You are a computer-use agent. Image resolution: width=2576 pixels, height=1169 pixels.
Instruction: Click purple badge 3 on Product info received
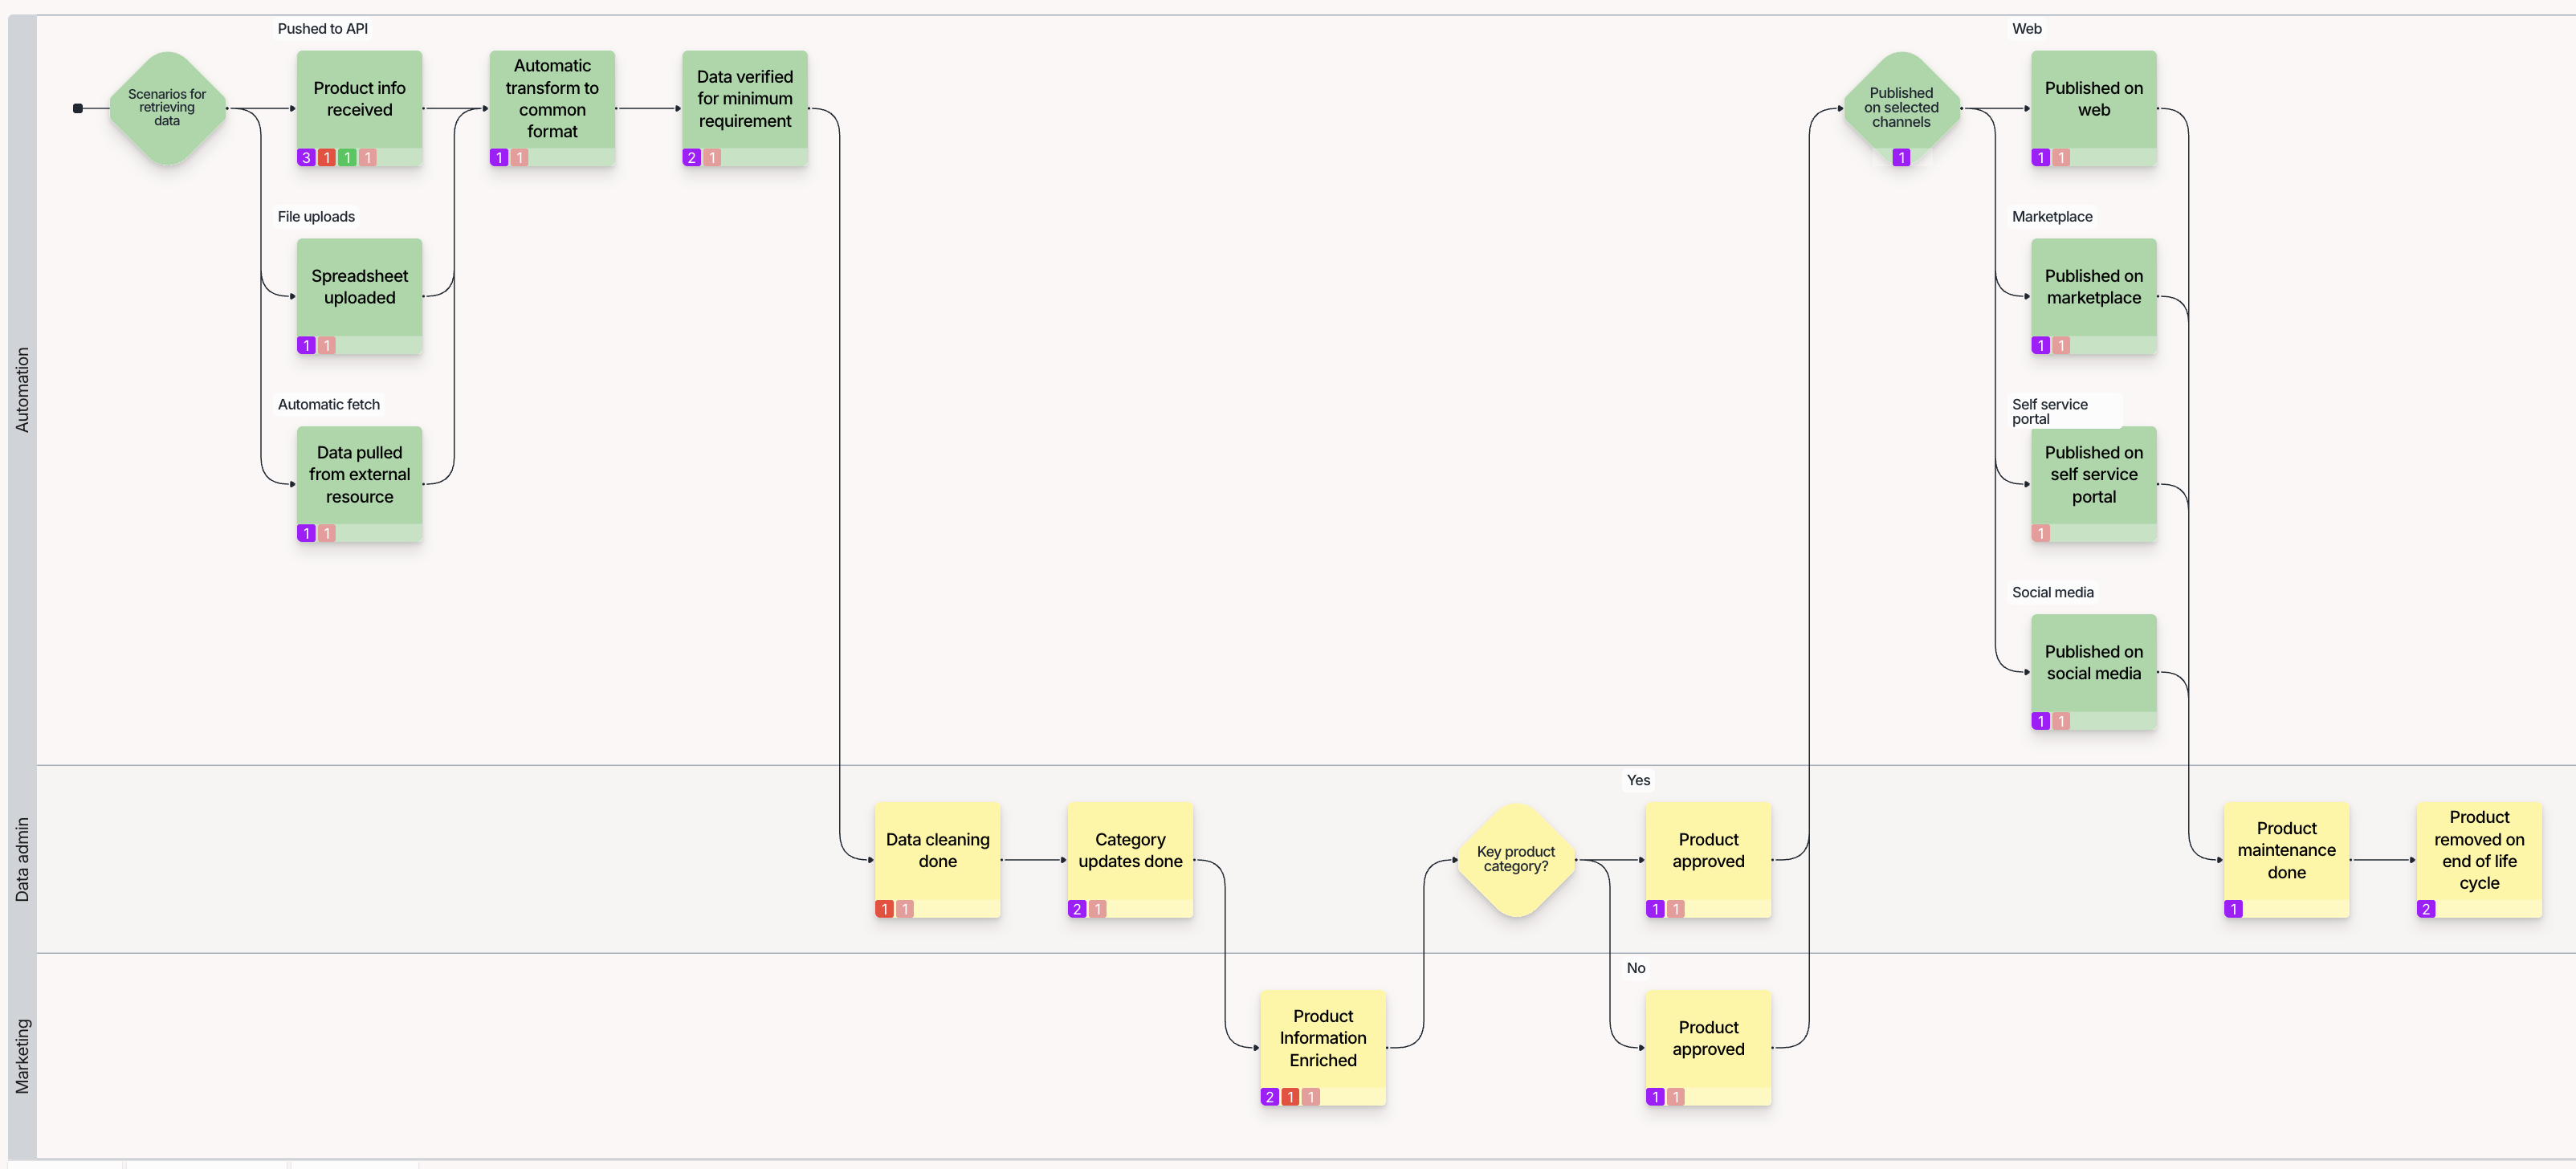click(x=306, y=157)
